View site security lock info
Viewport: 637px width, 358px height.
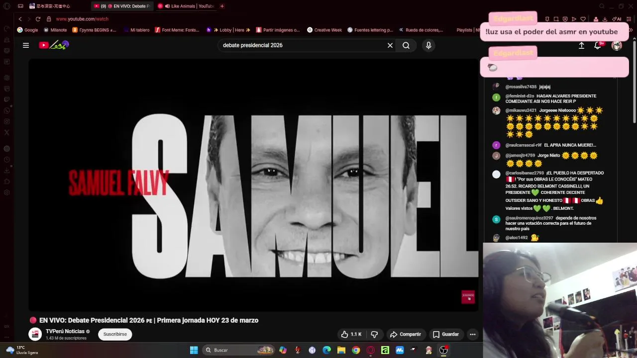pyautogui.click(x=49, y=19)
